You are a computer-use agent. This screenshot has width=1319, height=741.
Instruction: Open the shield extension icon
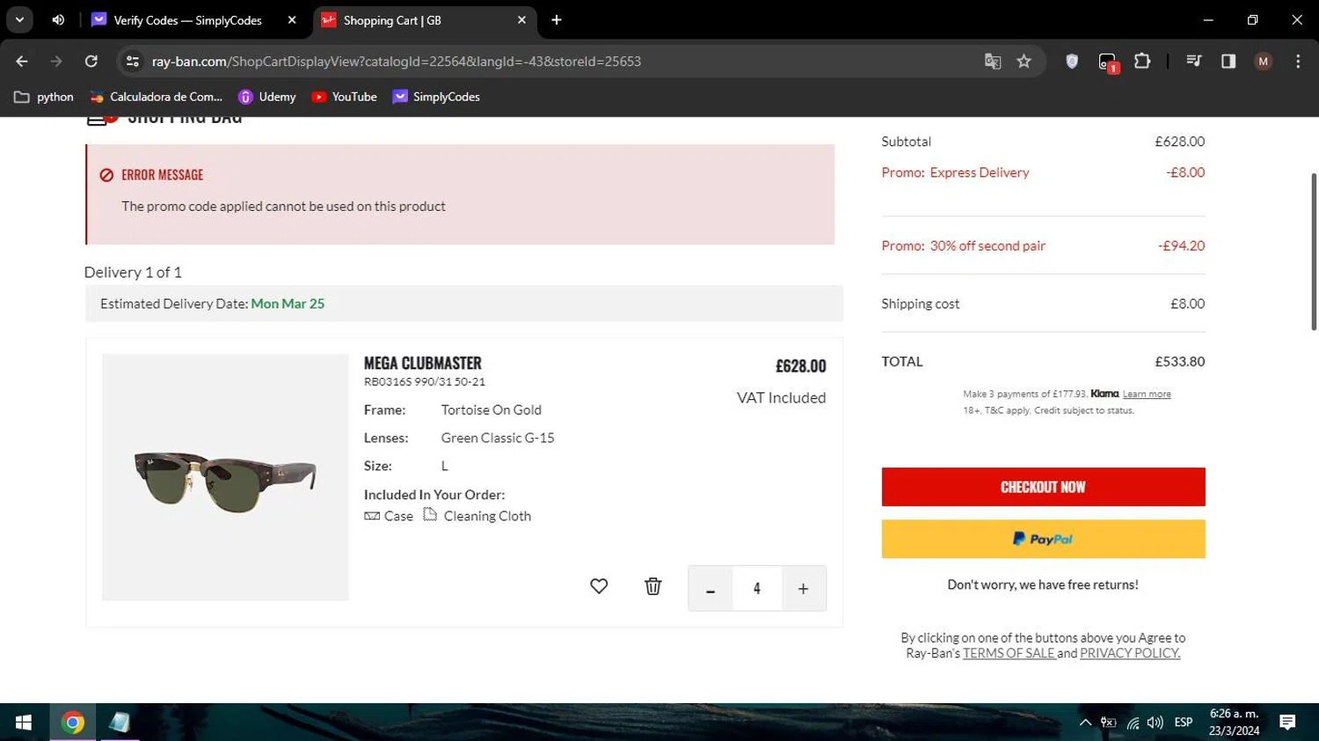click(x=1072, y=62)
